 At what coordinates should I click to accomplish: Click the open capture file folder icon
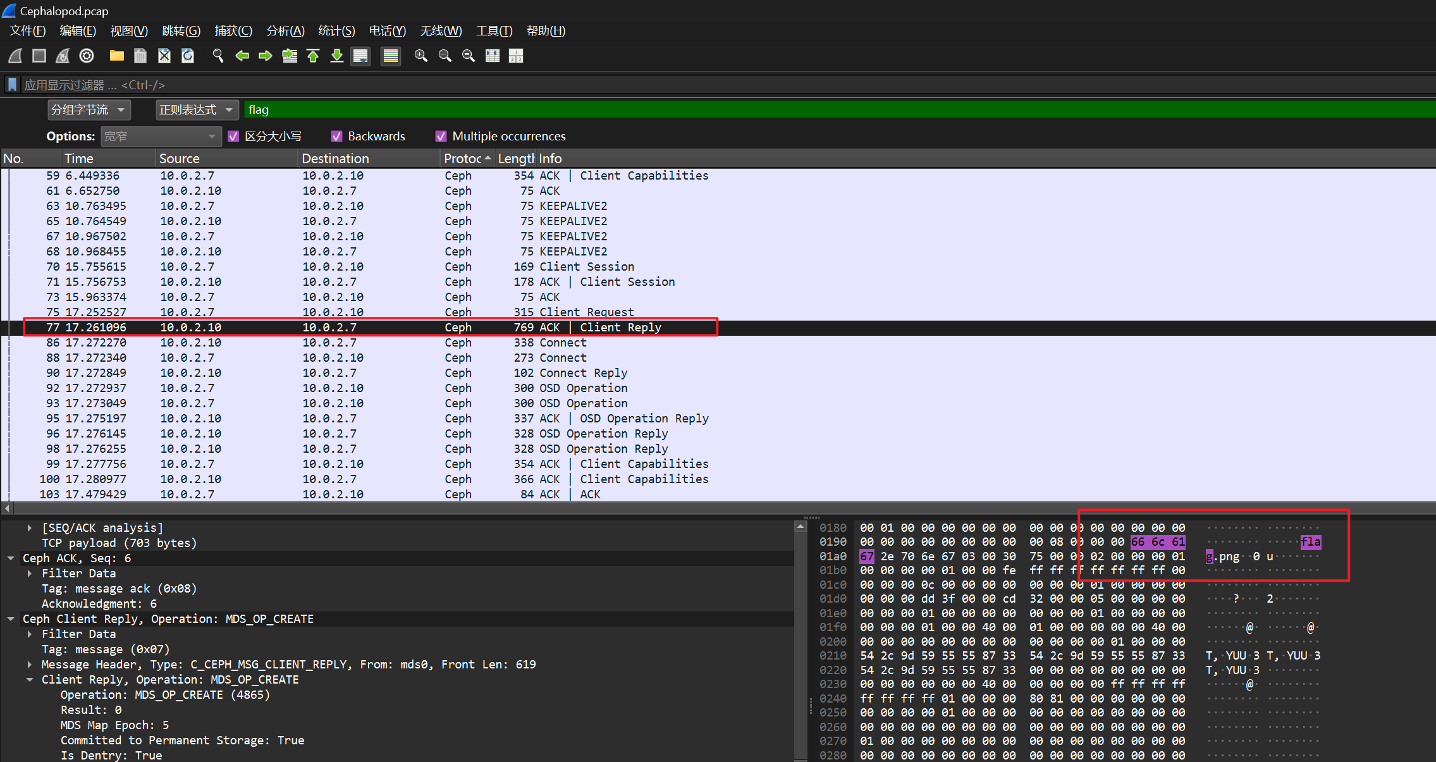pos(116,56)
